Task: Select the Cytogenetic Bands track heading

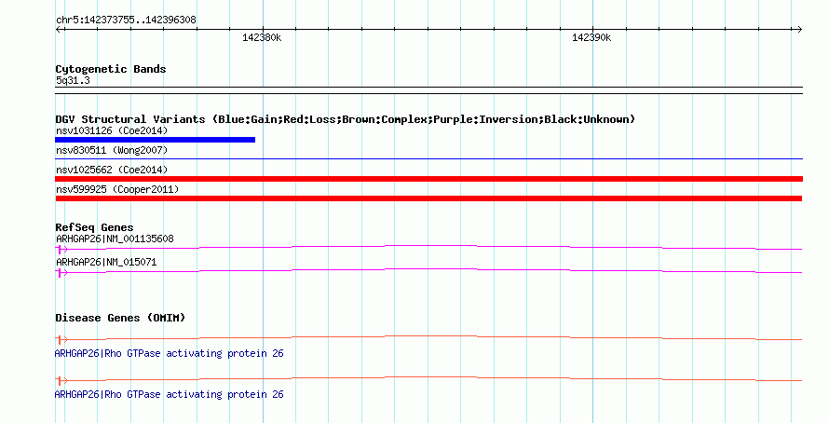Action: point(111,69)
